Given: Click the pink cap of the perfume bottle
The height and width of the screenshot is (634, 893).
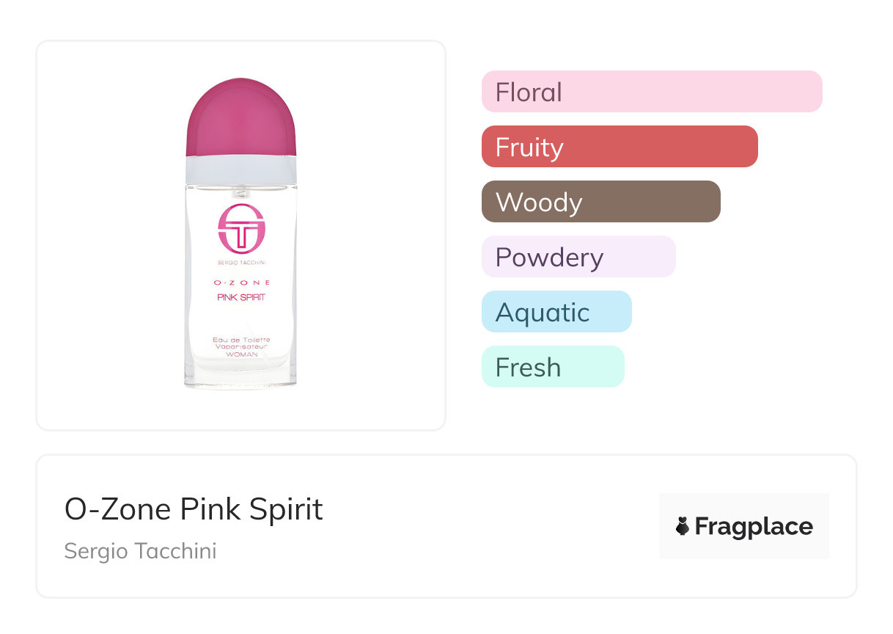Looking at the screenshot, I should point(241,117).
